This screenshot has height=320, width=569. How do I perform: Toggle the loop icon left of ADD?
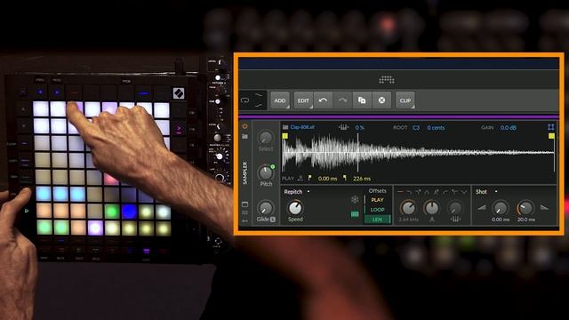click(245, 100)
